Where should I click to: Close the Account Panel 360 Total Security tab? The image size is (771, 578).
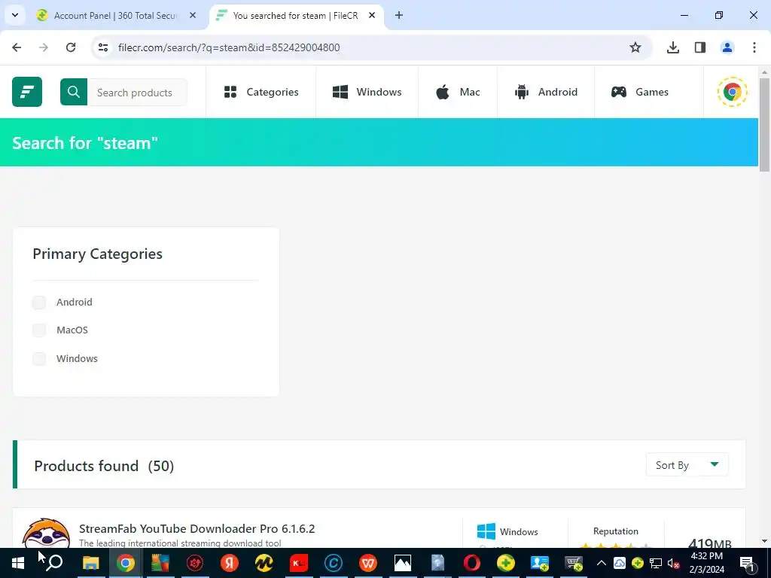click(193, 16)
